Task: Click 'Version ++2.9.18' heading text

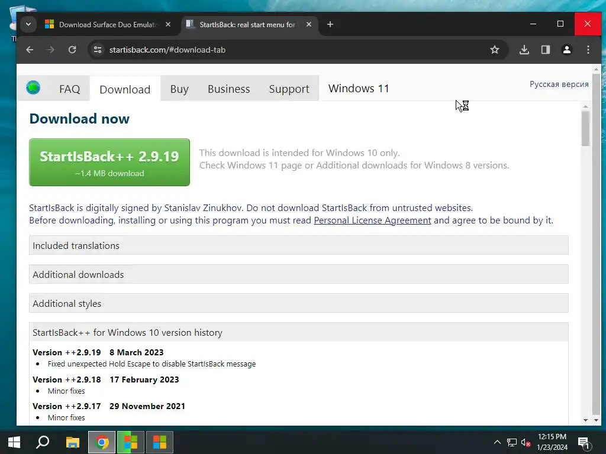Action: coord(66,380)
